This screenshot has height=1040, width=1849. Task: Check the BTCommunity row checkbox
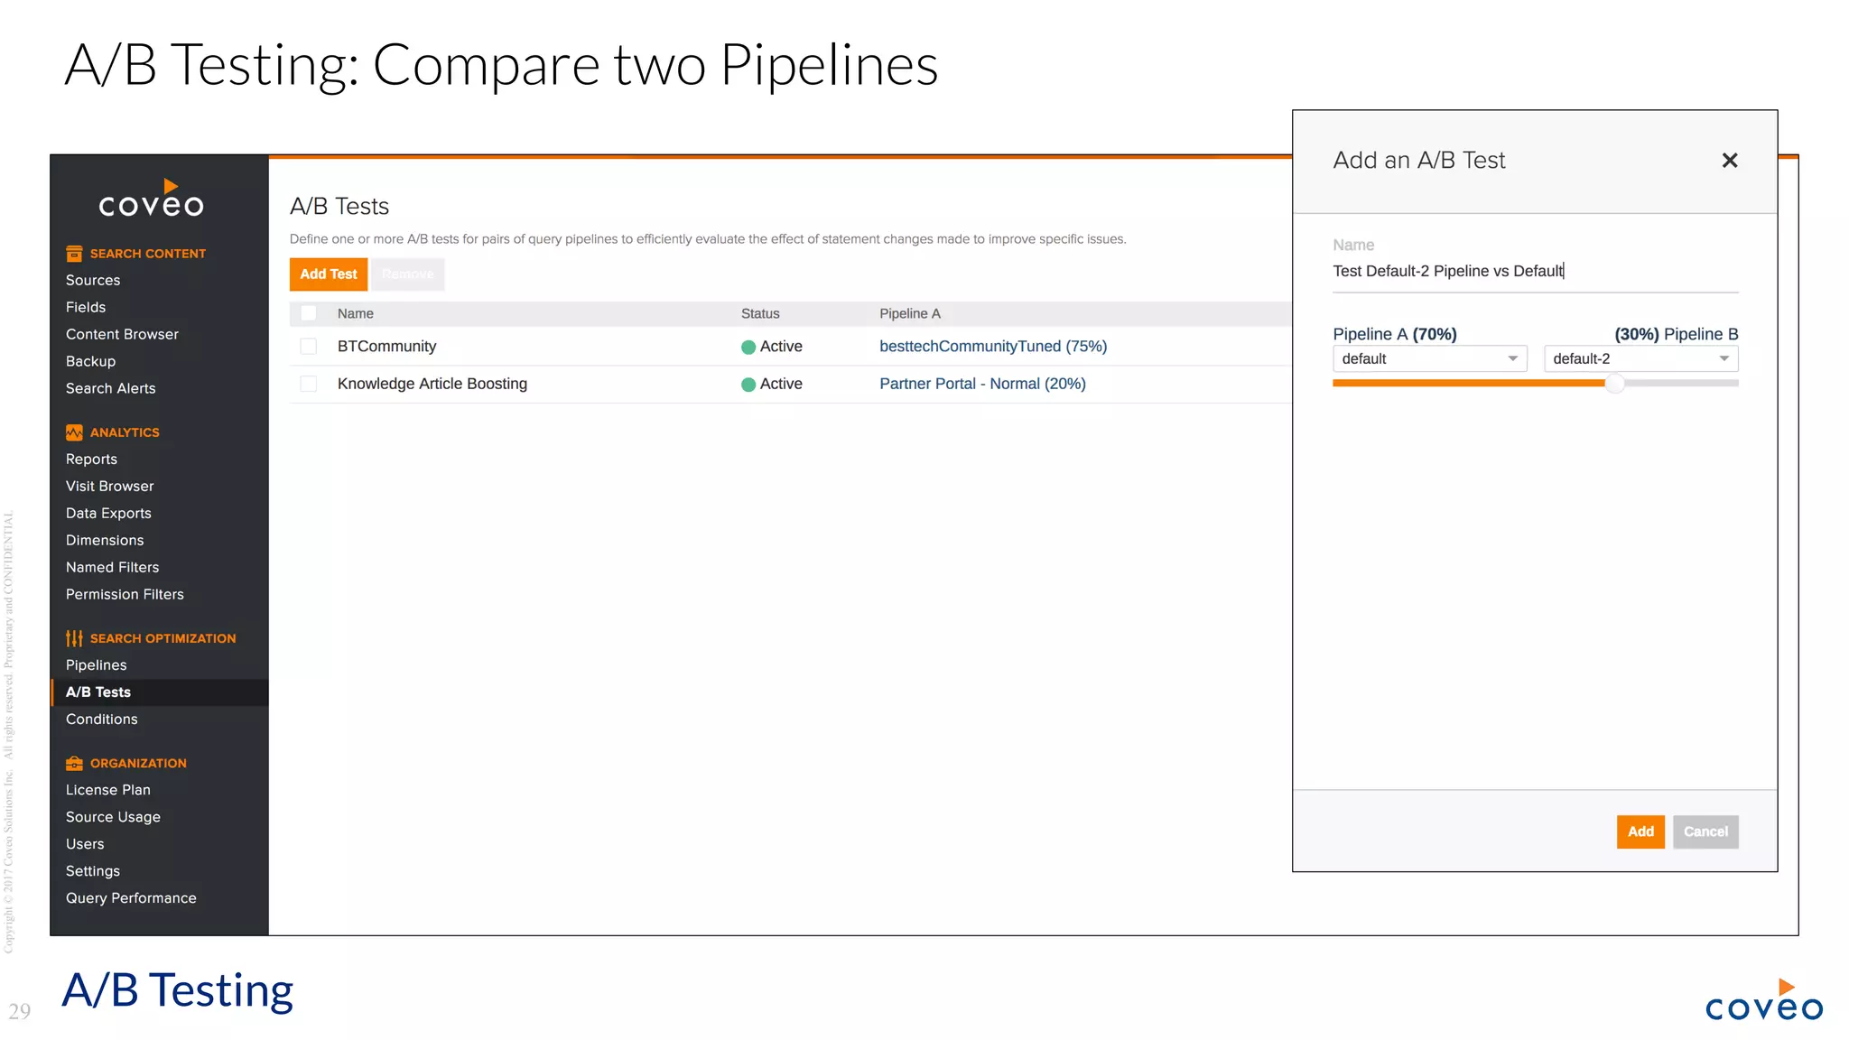(309, 347)
